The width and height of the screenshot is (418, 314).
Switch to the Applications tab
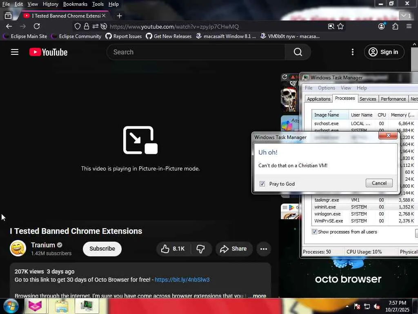[318, 99]
